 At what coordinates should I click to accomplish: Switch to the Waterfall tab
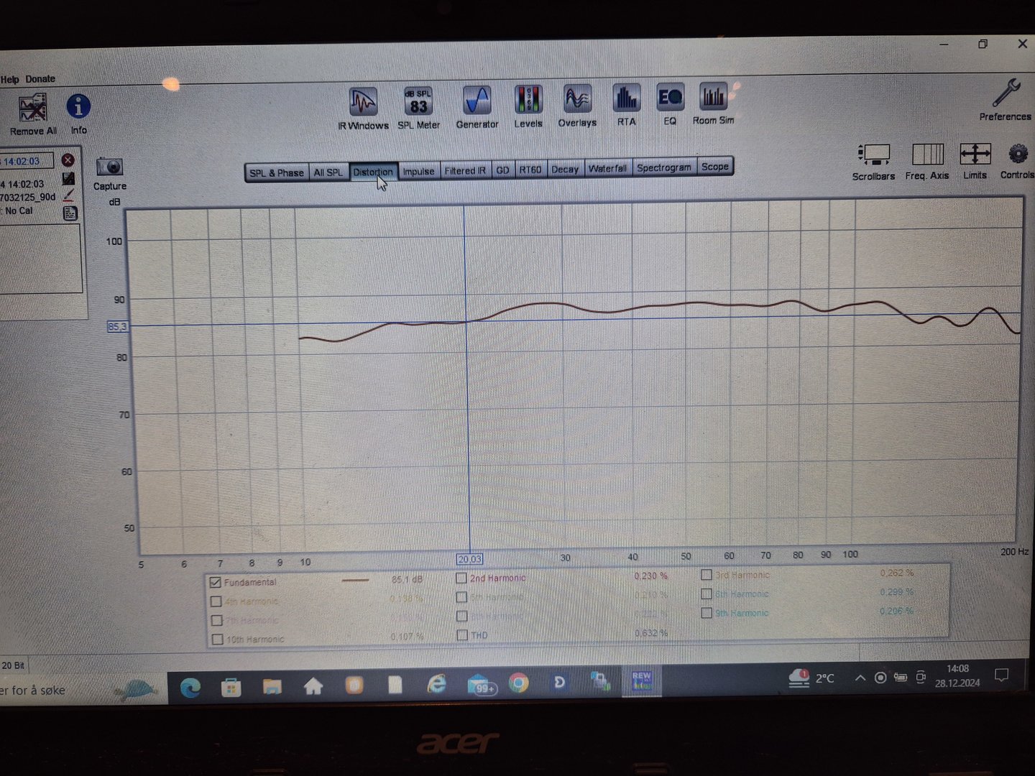[607, 168]
